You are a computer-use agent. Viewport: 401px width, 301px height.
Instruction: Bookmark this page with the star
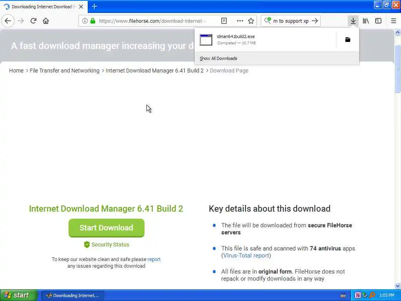tap(251, 21)
